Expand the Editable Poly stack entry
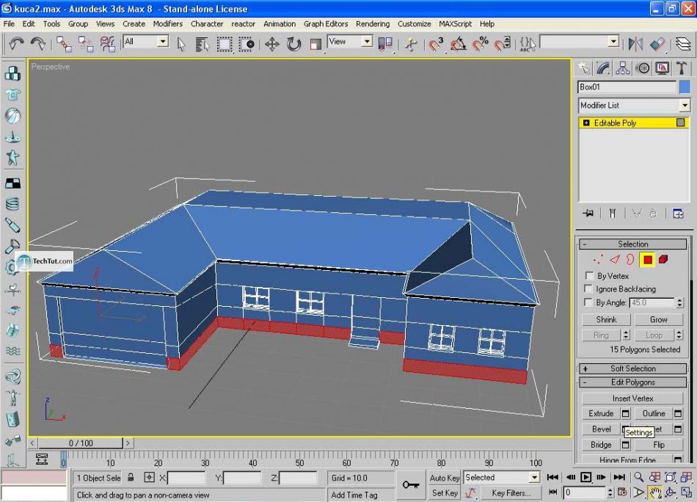 586,123
